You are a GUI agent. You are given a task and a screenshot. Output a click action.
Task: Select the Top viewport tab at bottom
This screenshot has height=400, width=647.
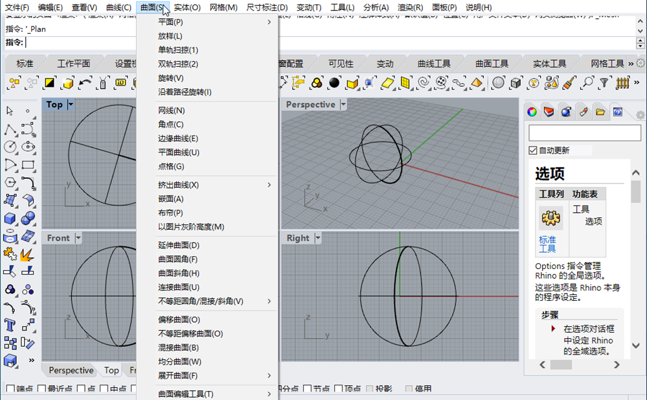click(111, 370)
